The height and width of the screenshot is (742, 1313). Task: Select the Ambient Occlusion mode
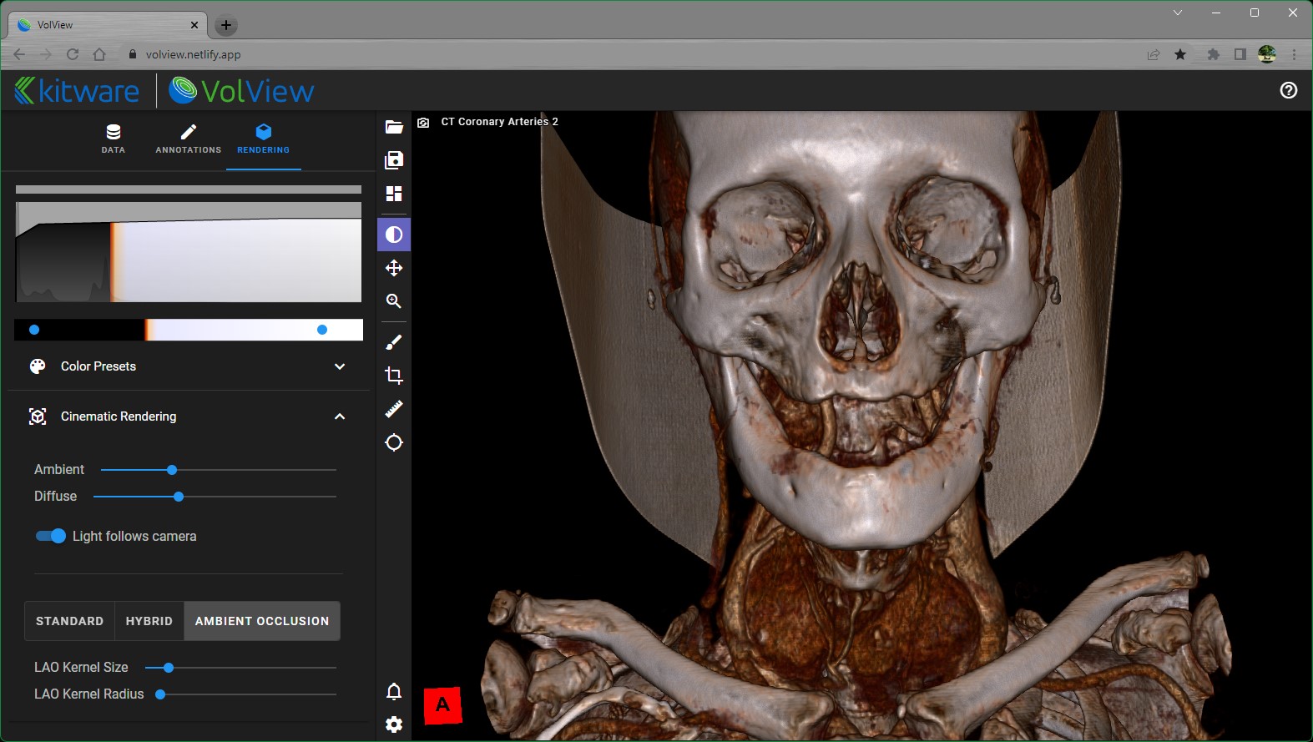(x=262, y=621)
